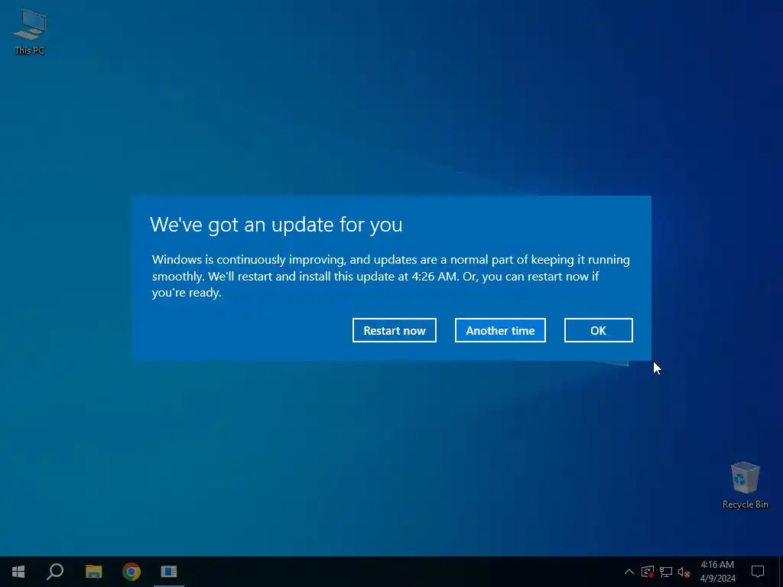Choose Another time for the update
The height and width of the screenshot is (587, 783).
coord(500,330)
